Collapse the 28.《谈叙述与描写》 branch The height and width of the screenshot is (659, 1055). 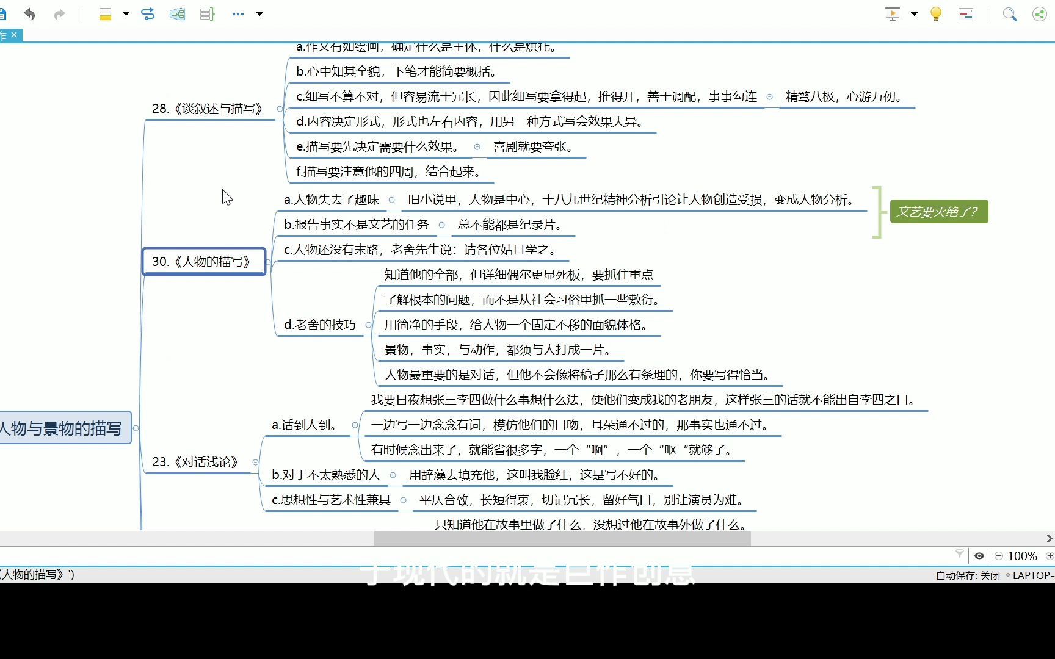click(x=280, y=109)
